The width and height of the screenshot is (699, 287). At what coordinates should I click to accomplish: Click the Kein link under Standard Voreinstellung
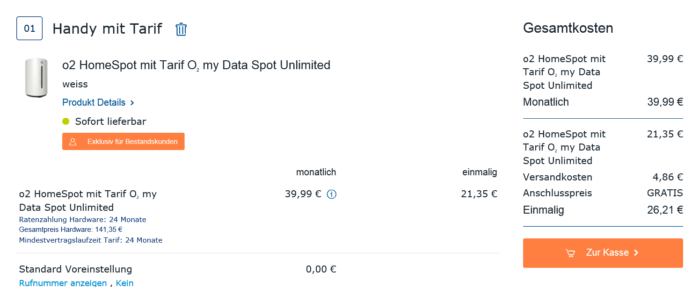point(125,283)
